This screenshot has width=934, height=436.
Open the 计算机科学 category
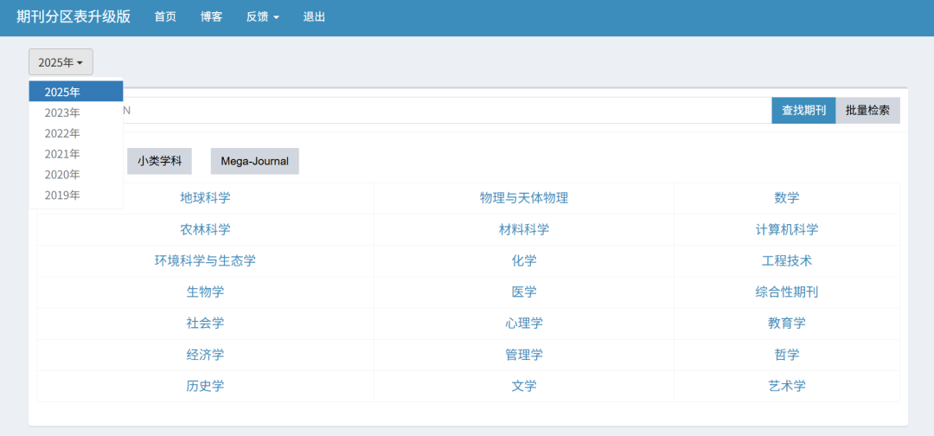(786, 229)
